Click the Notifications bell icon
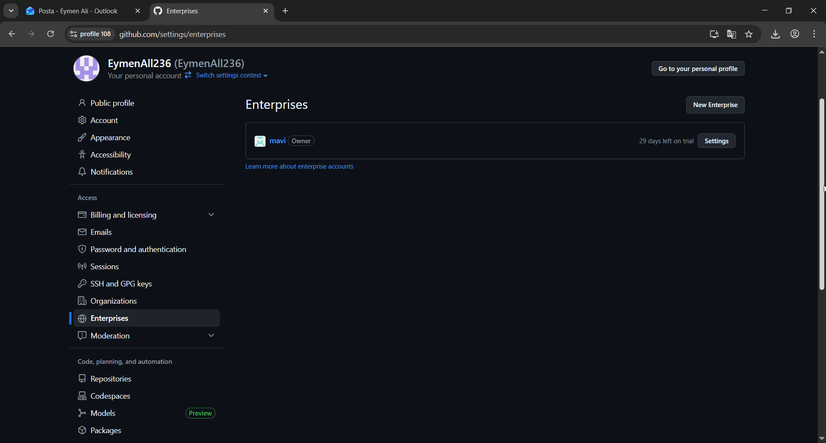Image resolution: width=826 pixels, height=443 pixels. pos(82,172)
